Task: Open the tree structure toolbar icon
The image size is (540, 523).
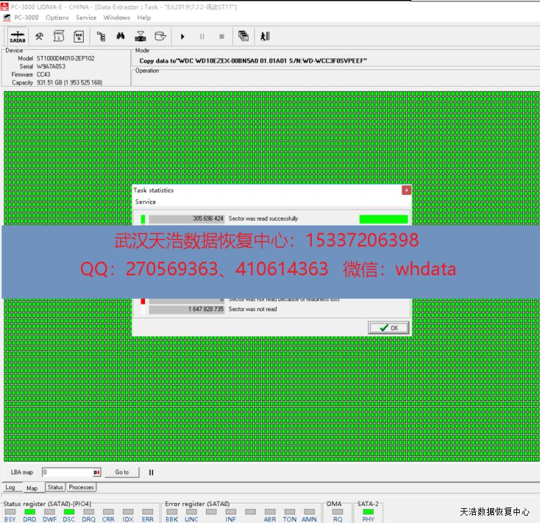Action: point(101,36)
